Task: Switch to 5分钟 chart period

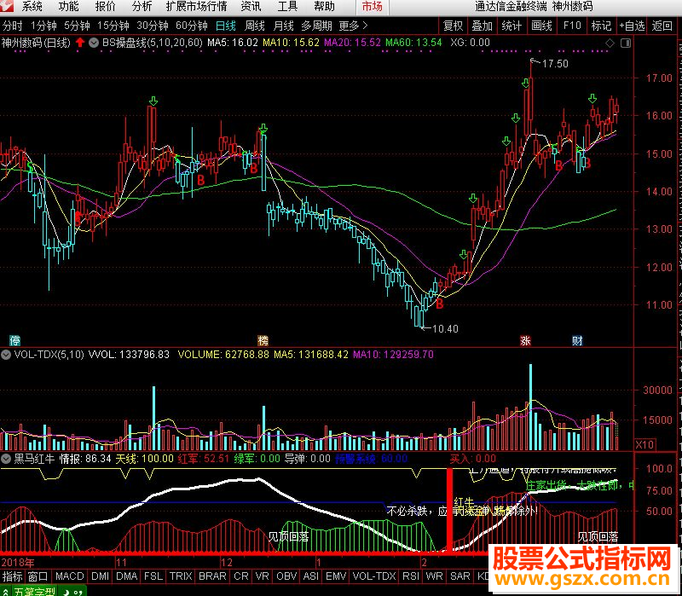Action: tap(77, 26)
